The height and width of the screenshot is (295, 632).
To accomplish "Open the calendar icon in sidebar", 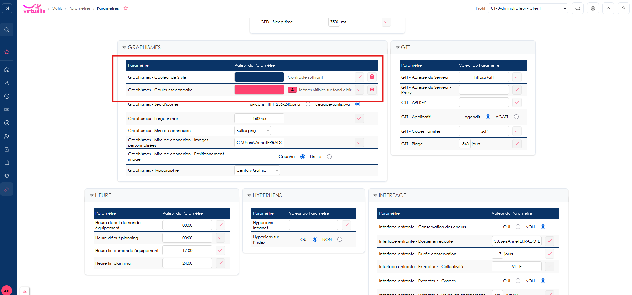I will (x=7, y=163).
